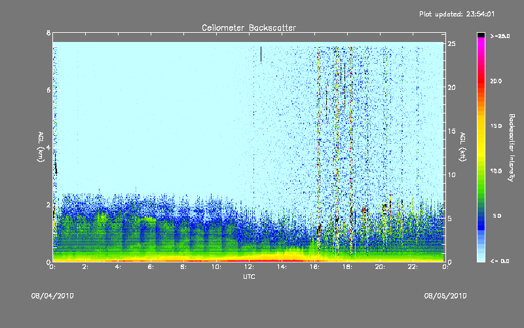524x328 pixels.
Task: Pick the yellow colorbar band beside 15.0
Action: [481, 126]
